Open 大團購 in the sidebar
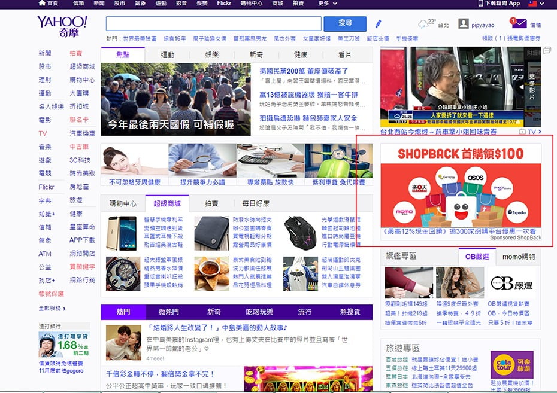557x393 pixels. tap(79, 93)
